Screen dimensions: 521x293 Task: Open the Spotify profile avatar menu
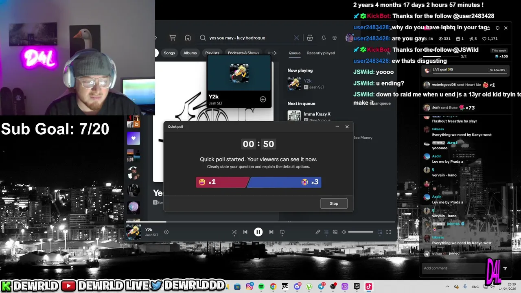[x=349, y=38]
